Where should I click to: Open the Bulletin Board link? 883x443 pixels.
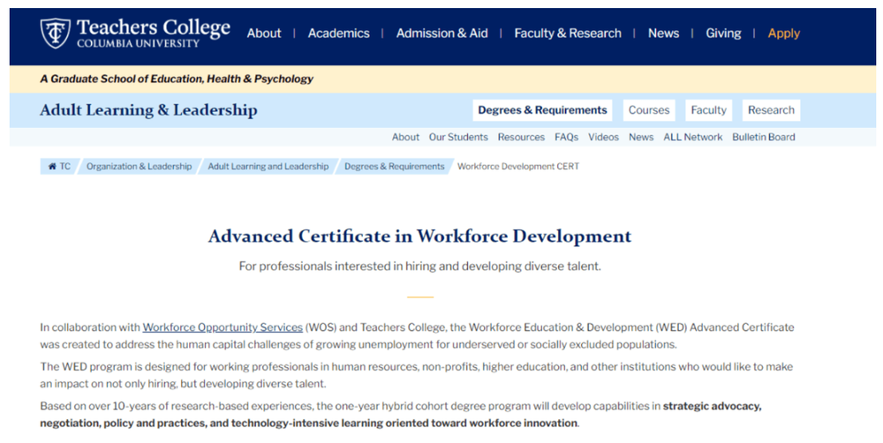[763, 137]
